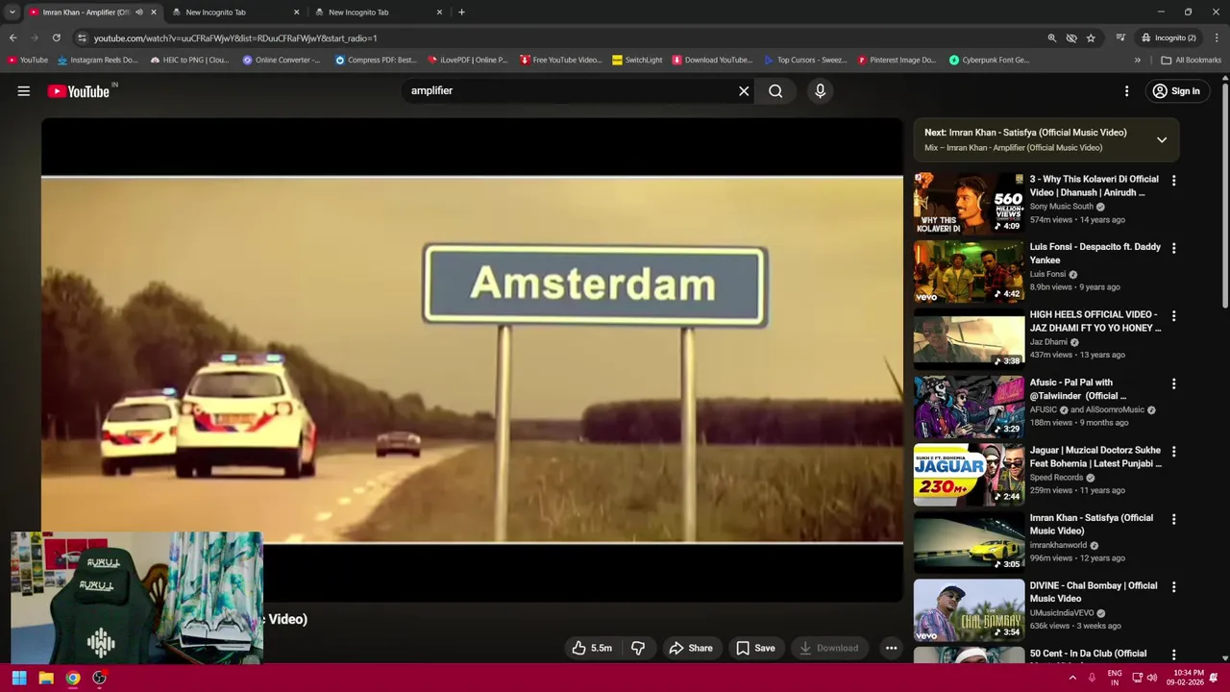Dislike the video
Screen dimensions: 1230x692
point(638,648)
